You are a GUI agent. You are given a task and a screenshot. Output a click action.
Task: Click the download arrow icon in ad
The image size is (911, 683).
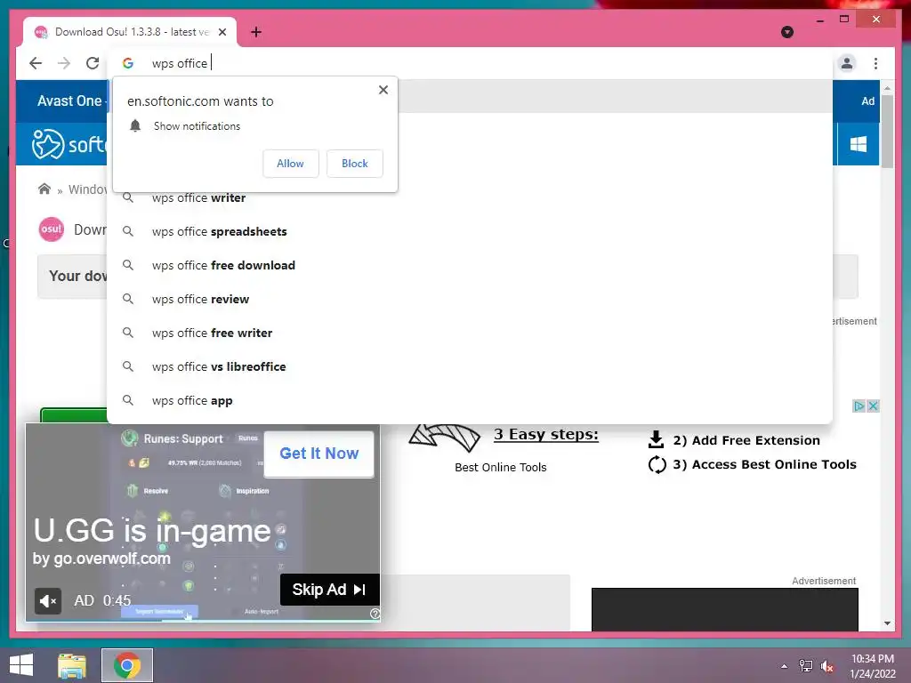point(656,439)
